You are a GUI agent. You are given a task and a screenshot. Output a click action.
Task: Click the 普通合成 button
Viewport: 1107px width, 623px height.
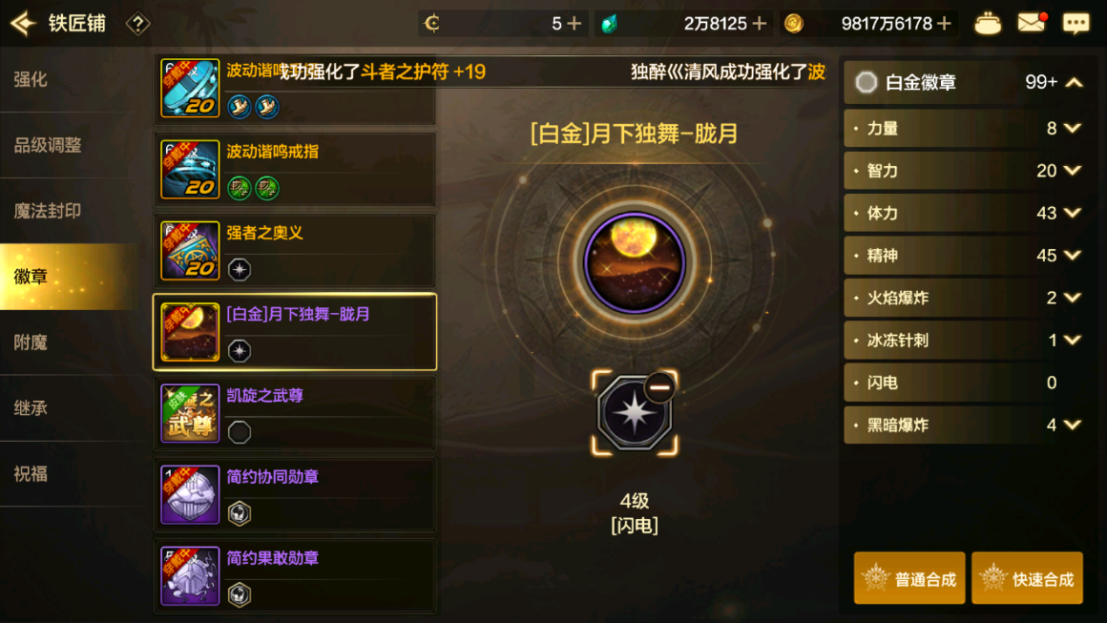point(909,578)
